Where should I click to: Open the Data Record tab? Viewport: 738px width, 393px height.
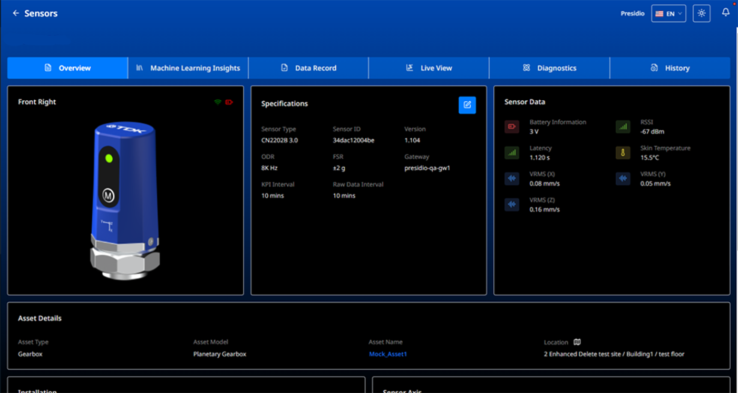pos(308,68)
